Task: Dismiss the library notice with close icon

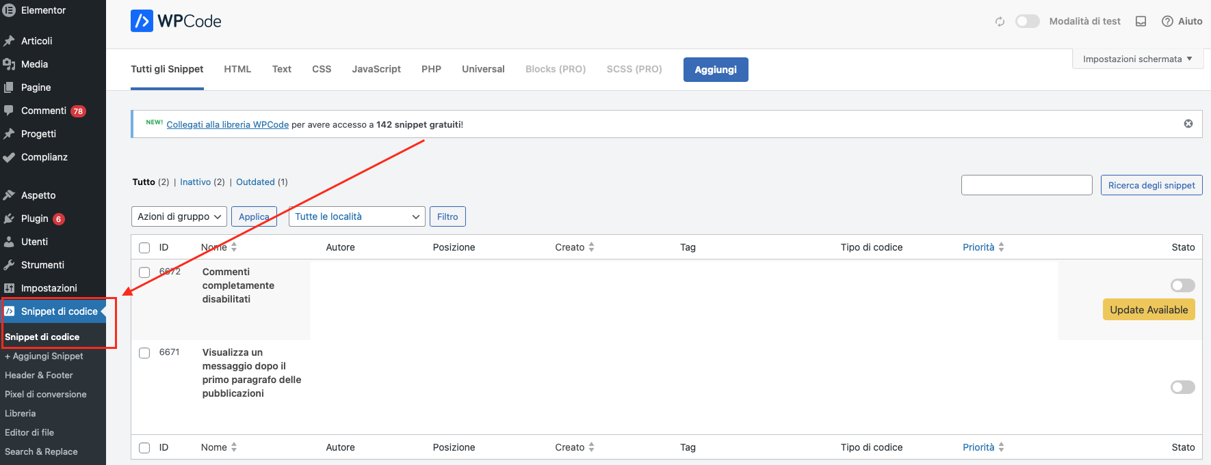Action: click(x=1188, y=124)
